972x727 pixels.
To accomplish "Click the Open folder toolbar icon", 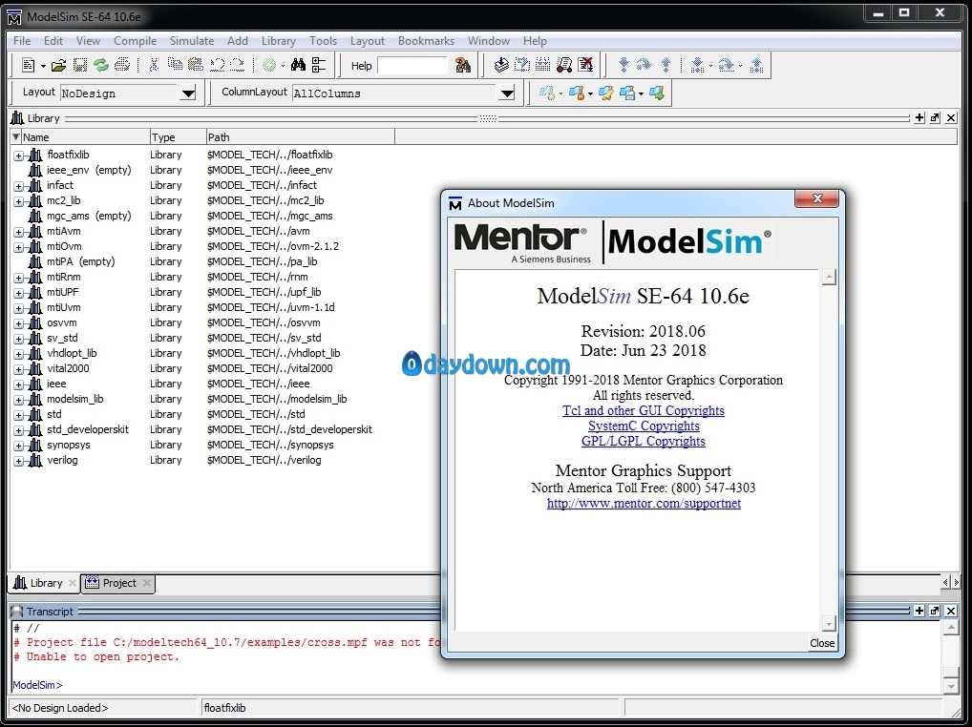I will pos(59,65).
